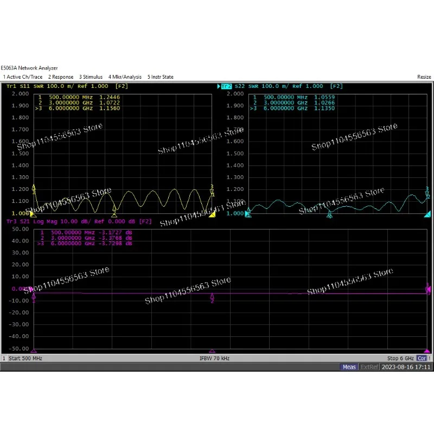Click the -50.00 scale label on S21 graph

(18, 349)
